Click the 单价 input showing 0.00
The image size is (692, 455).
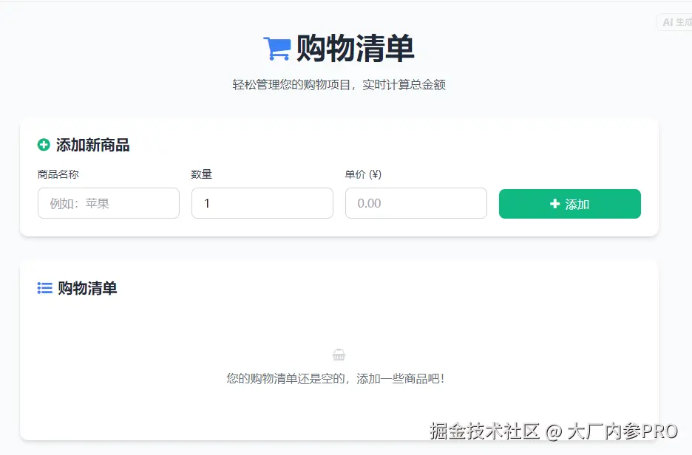[415, 203]
